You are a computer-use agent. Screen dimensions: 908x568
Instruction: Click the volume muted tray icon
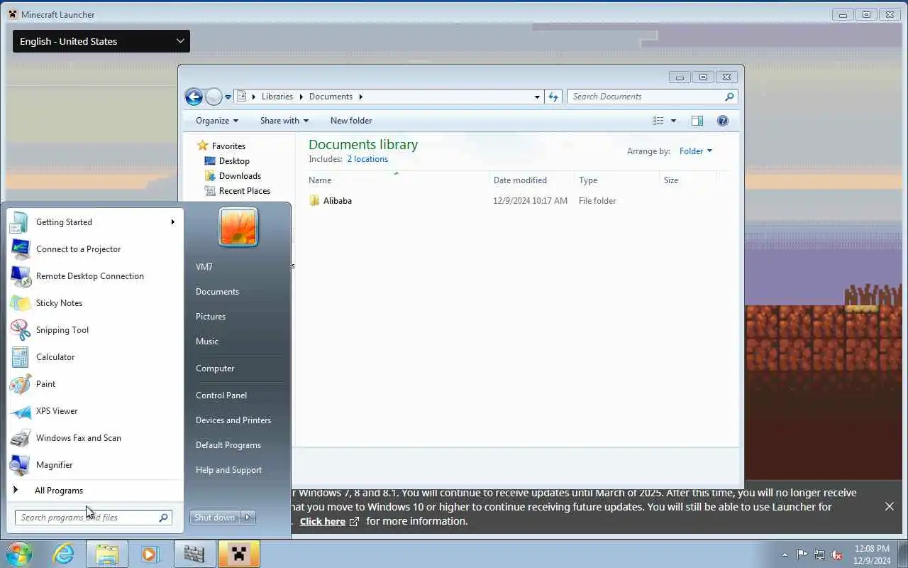click(x=837, y=555)
